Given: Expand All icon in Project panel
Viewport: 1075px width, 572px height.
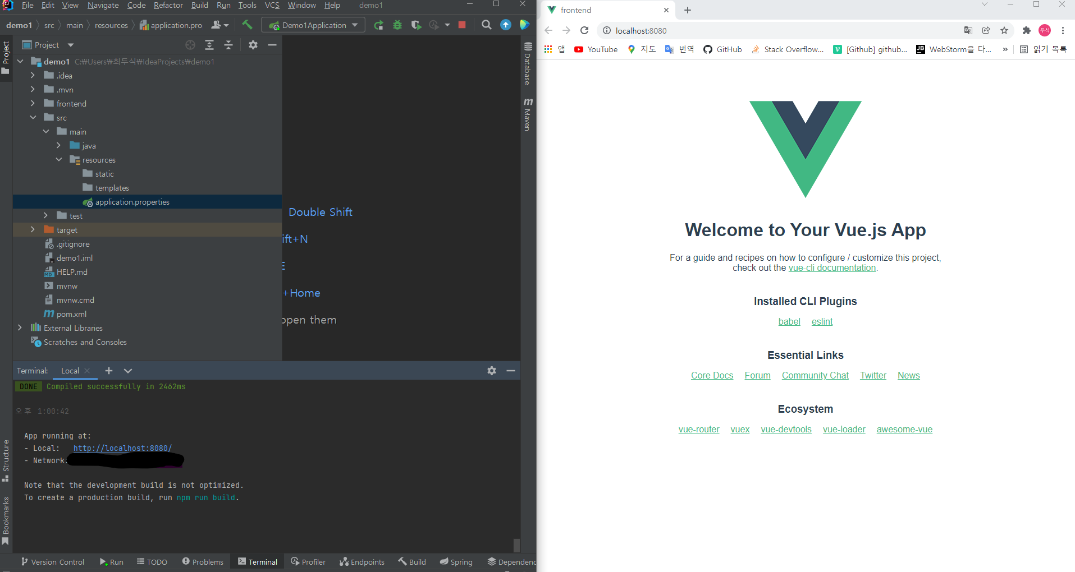Looking at the screenshot, I should [x=209, y=45].
